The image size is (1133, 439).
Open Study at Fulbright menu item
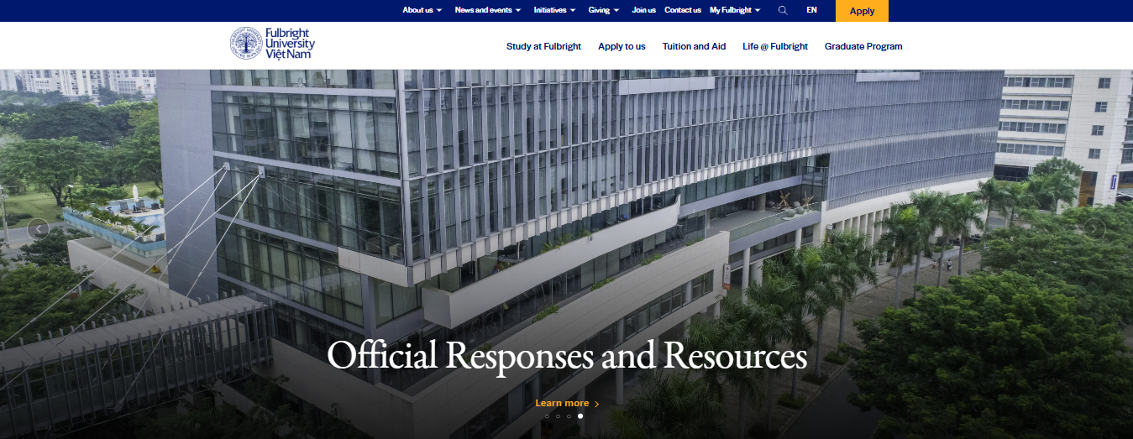pos(543,46)
